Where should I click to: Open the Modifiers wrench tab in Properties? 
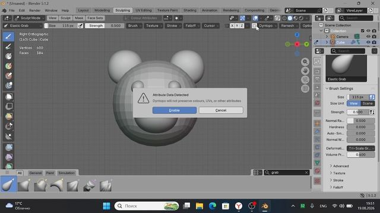coord(317,131)
